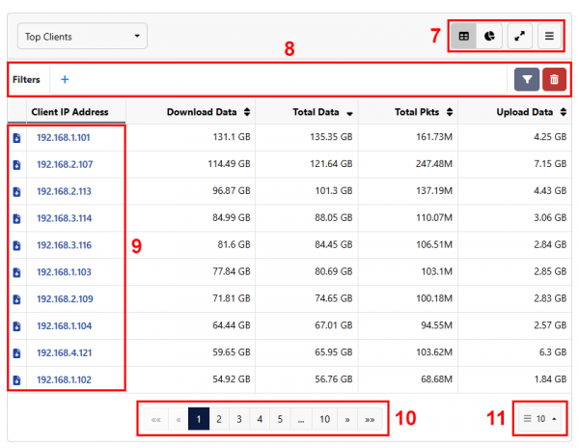
Task: Expand widget to fullscreen
Action: click(x=520, y=37)
